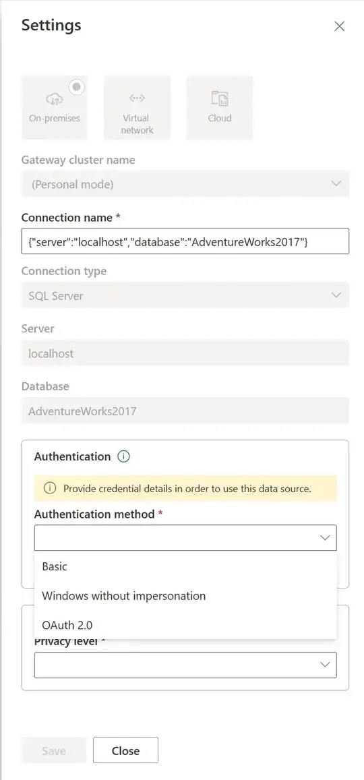Click the info icon beside Authentication heading
The image size is (364, 780).
(123, 456)
